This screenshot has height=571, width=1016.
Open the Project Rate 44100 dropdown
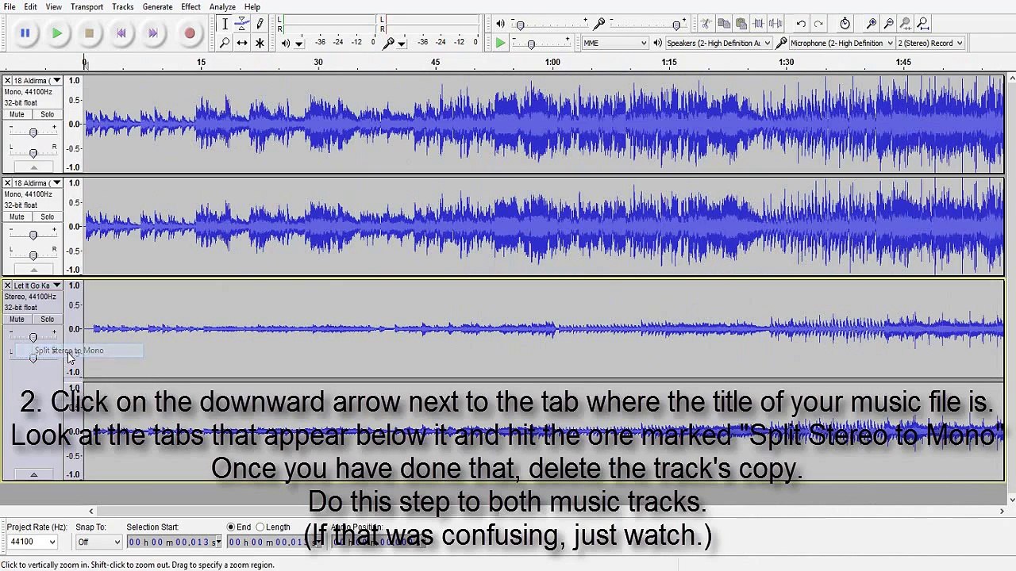pyautogui.click(x=33, y=542)
